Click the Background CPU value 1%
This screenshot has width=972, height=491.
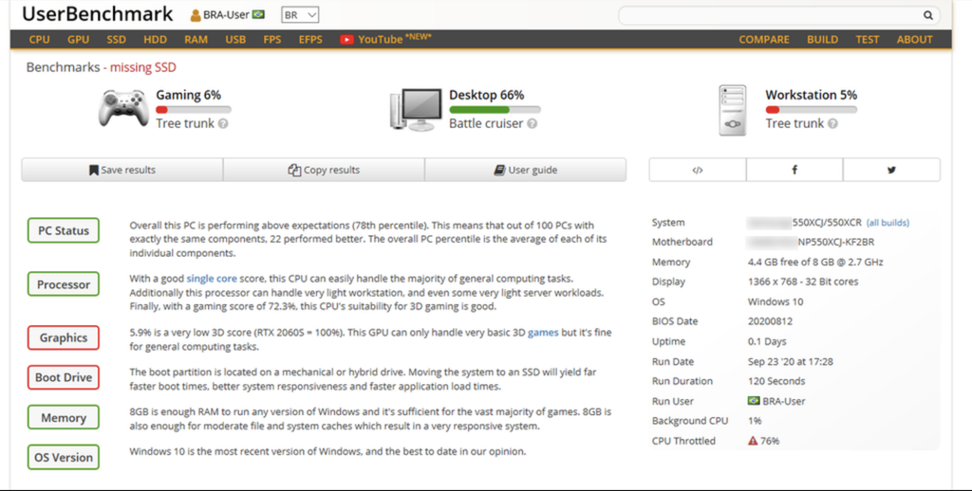click(x=755, y=421)
